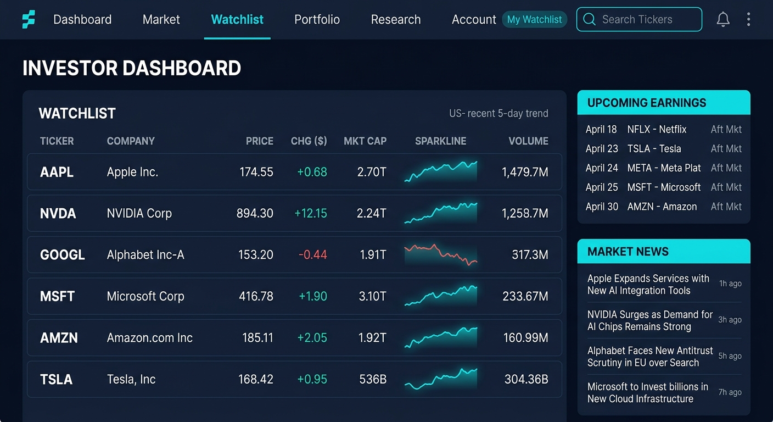Select the MSFT ticker
Image resolution: width=773 pixels, height=422 pixels.
[x=57, y=296]
